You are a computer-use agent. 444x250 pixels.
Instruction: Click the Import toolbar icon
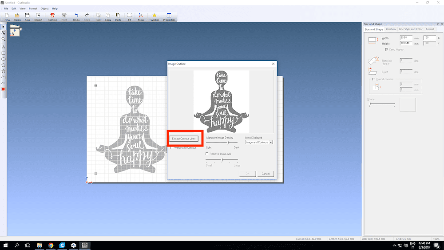pos(38,17)
